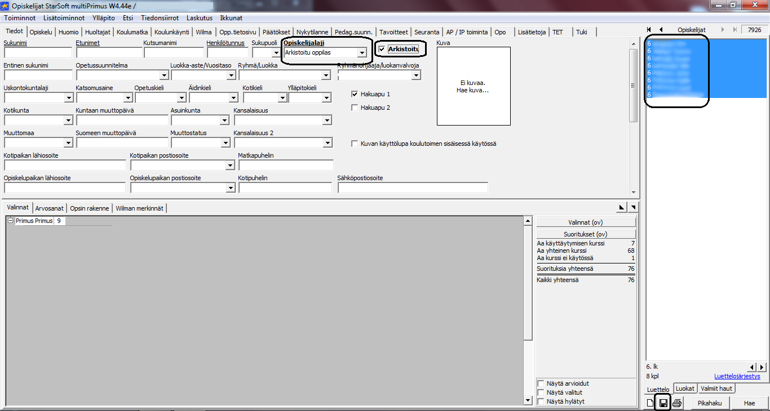Toggle the Hakuapu 1 checkbox
Image resolution: width=770 pixels, height=411 pixels.
click(355, 94)
